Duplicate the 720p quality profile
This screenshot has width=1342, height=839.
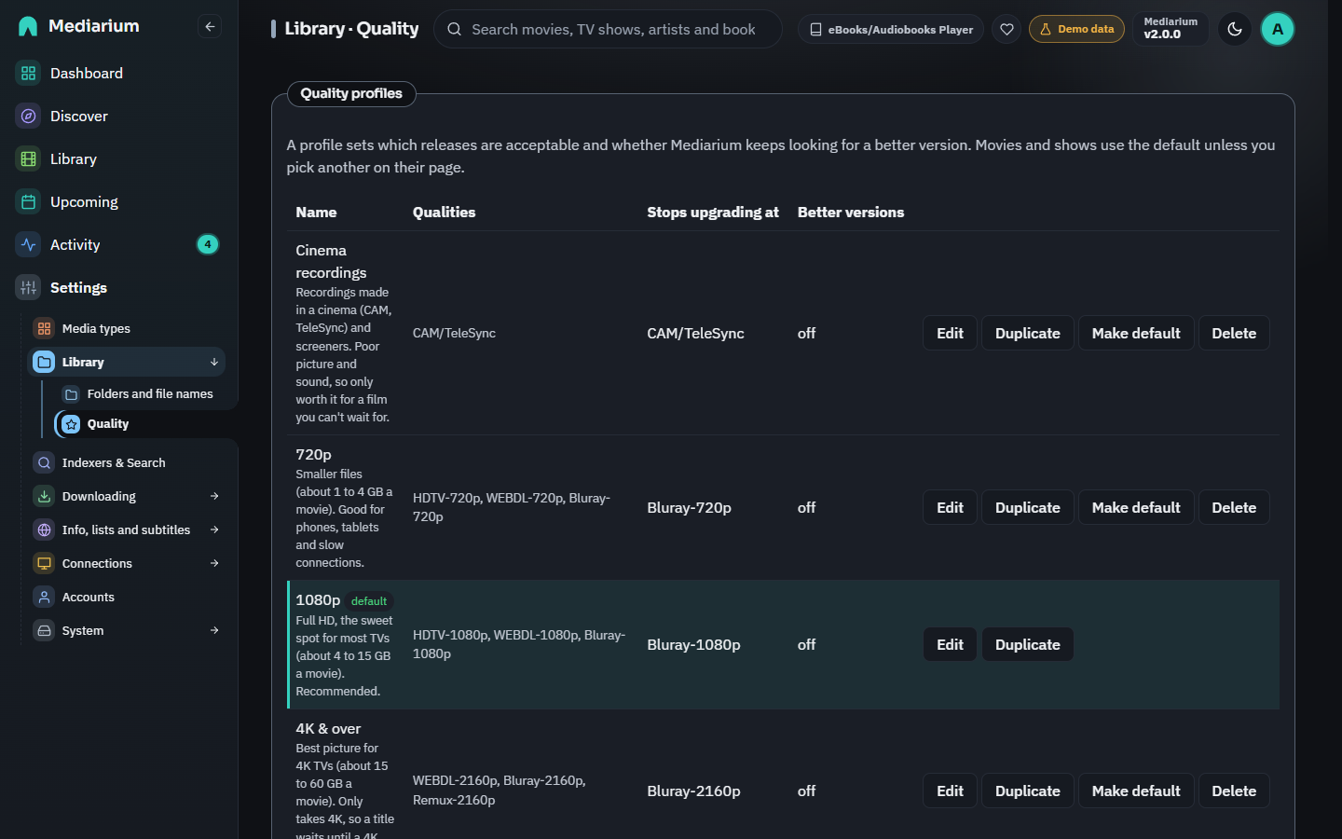pyautogui.click(x=1027, y=507)
